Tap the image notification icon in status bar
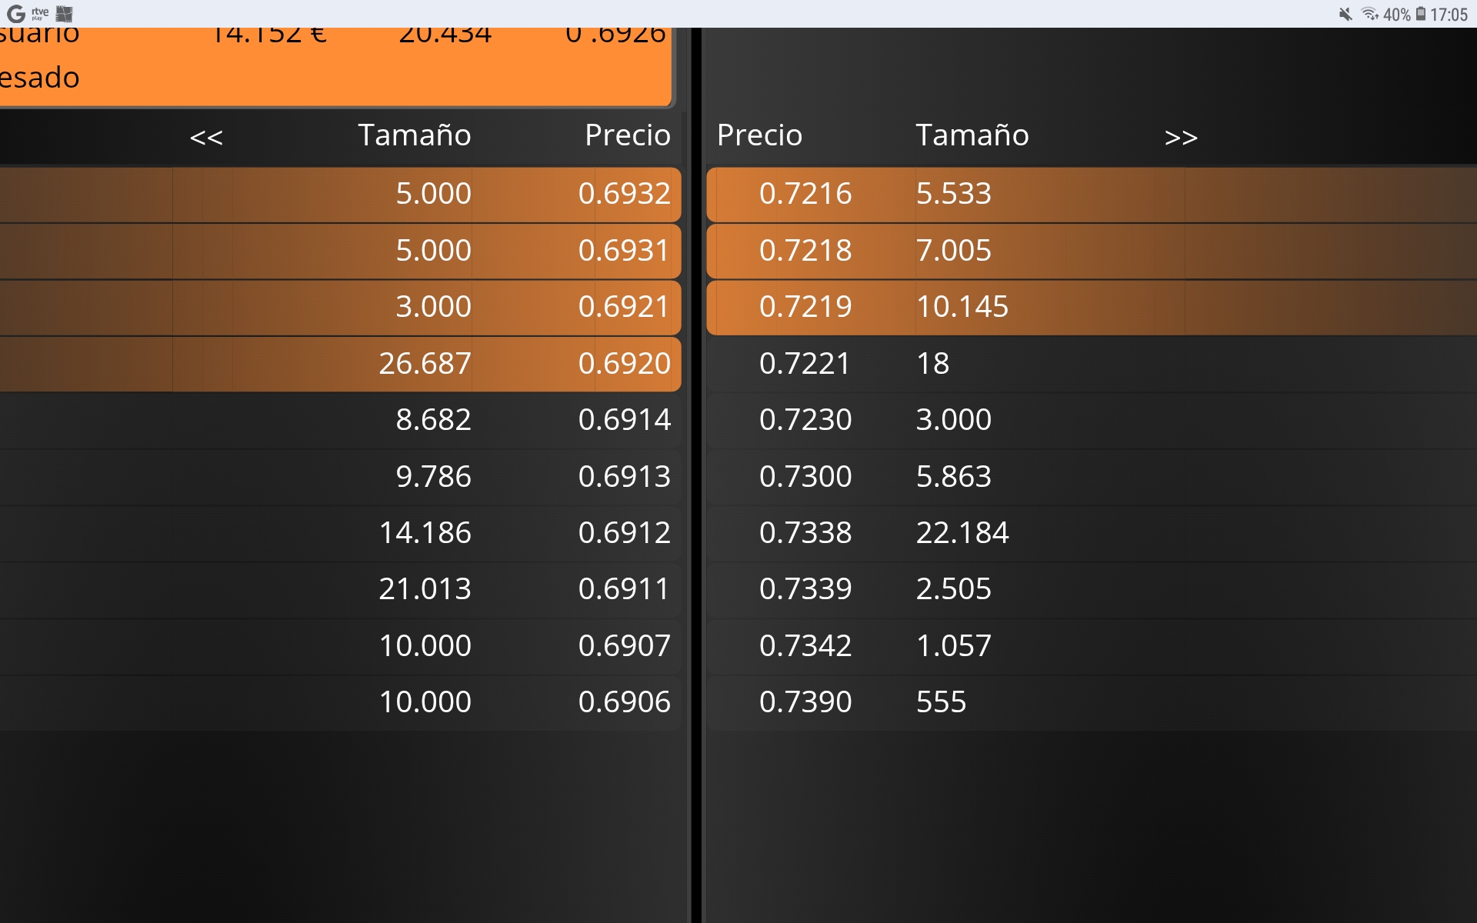The image size is (1477, 923). click(65, 14)
